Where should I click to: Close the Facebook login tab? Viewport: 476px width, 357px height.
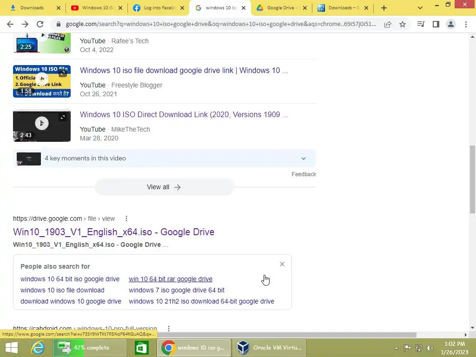[x=182, y=8]
